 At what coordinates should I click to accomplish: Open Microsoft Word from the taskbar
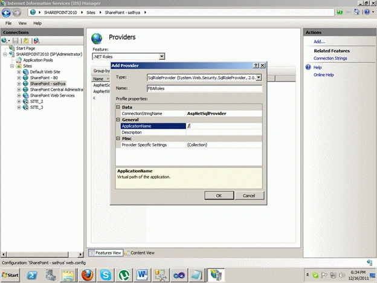(x=142, y=275)
